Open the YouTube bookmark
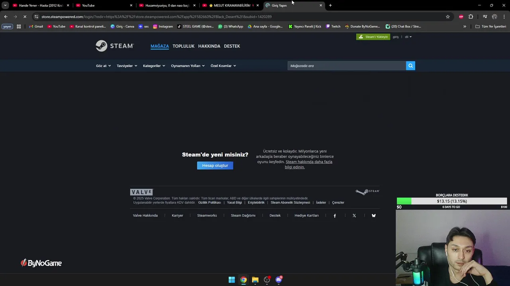 pyautogui.click(x=56, y=27)
